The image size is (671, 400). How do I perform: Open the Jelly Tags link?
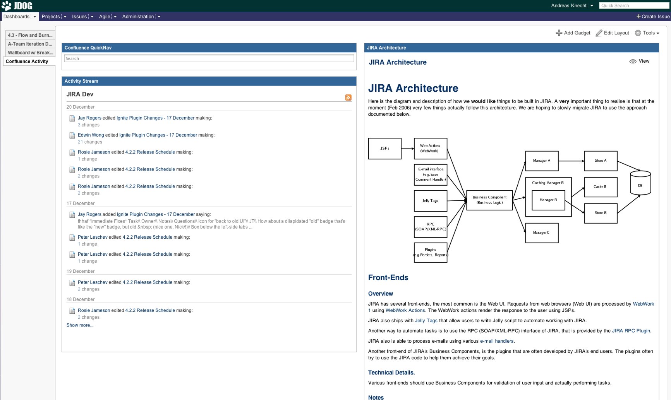(x=426, y=321)
